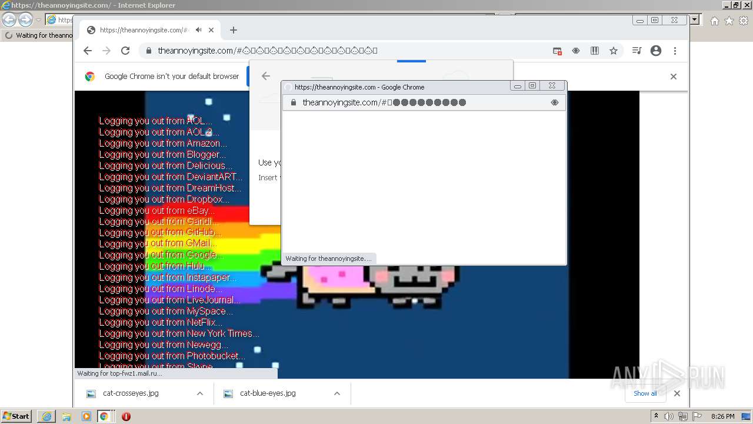Viewport: 753px width, 424px height.
Task: Click 'Logging you out from NetFlix...' text
Action: point(161,322)
